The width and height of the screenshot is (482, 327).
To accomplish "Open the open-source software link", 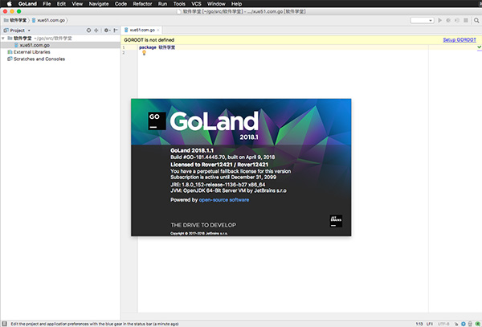I will tap(224, 200).
